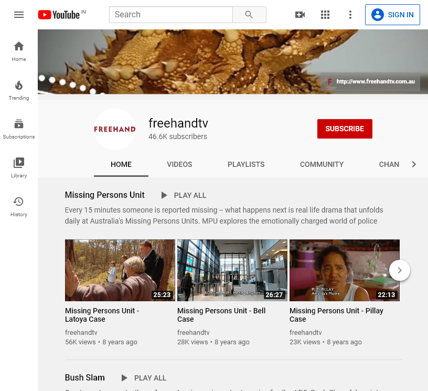Play all Bush Slam videos

pos(144,378)
